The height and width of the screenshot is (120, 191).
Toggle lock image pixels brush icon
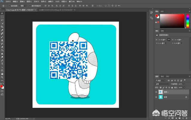pos(164,88)
